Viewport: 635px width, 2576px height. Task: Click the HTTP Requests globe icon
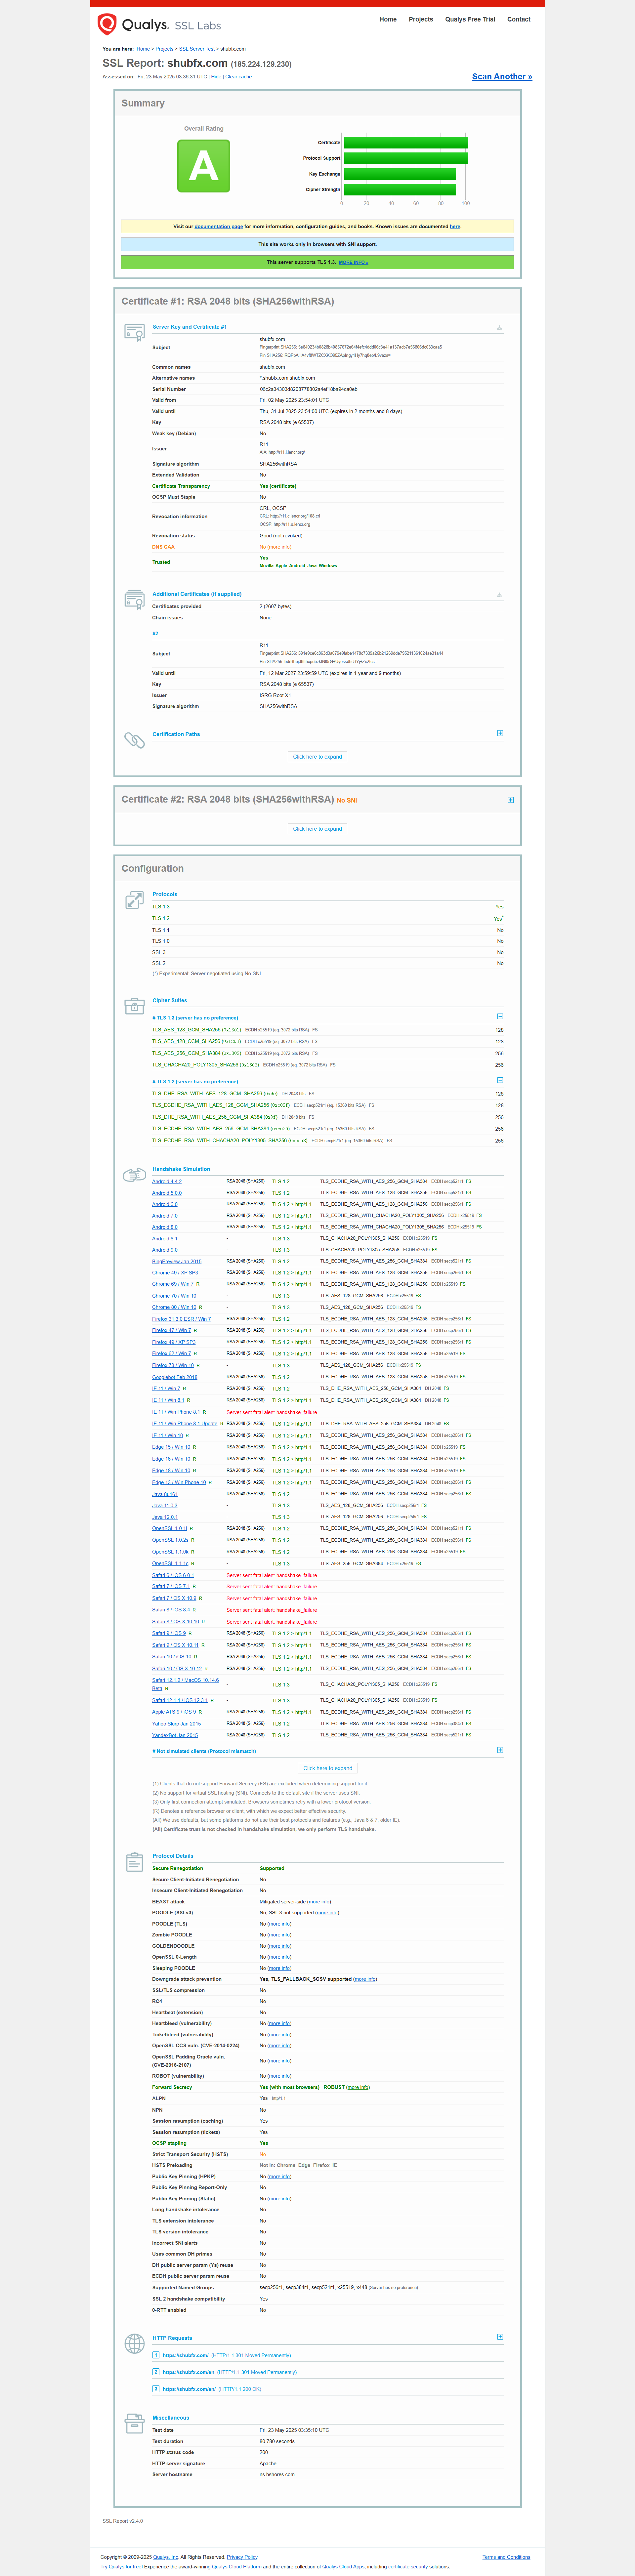[134, 2343]
